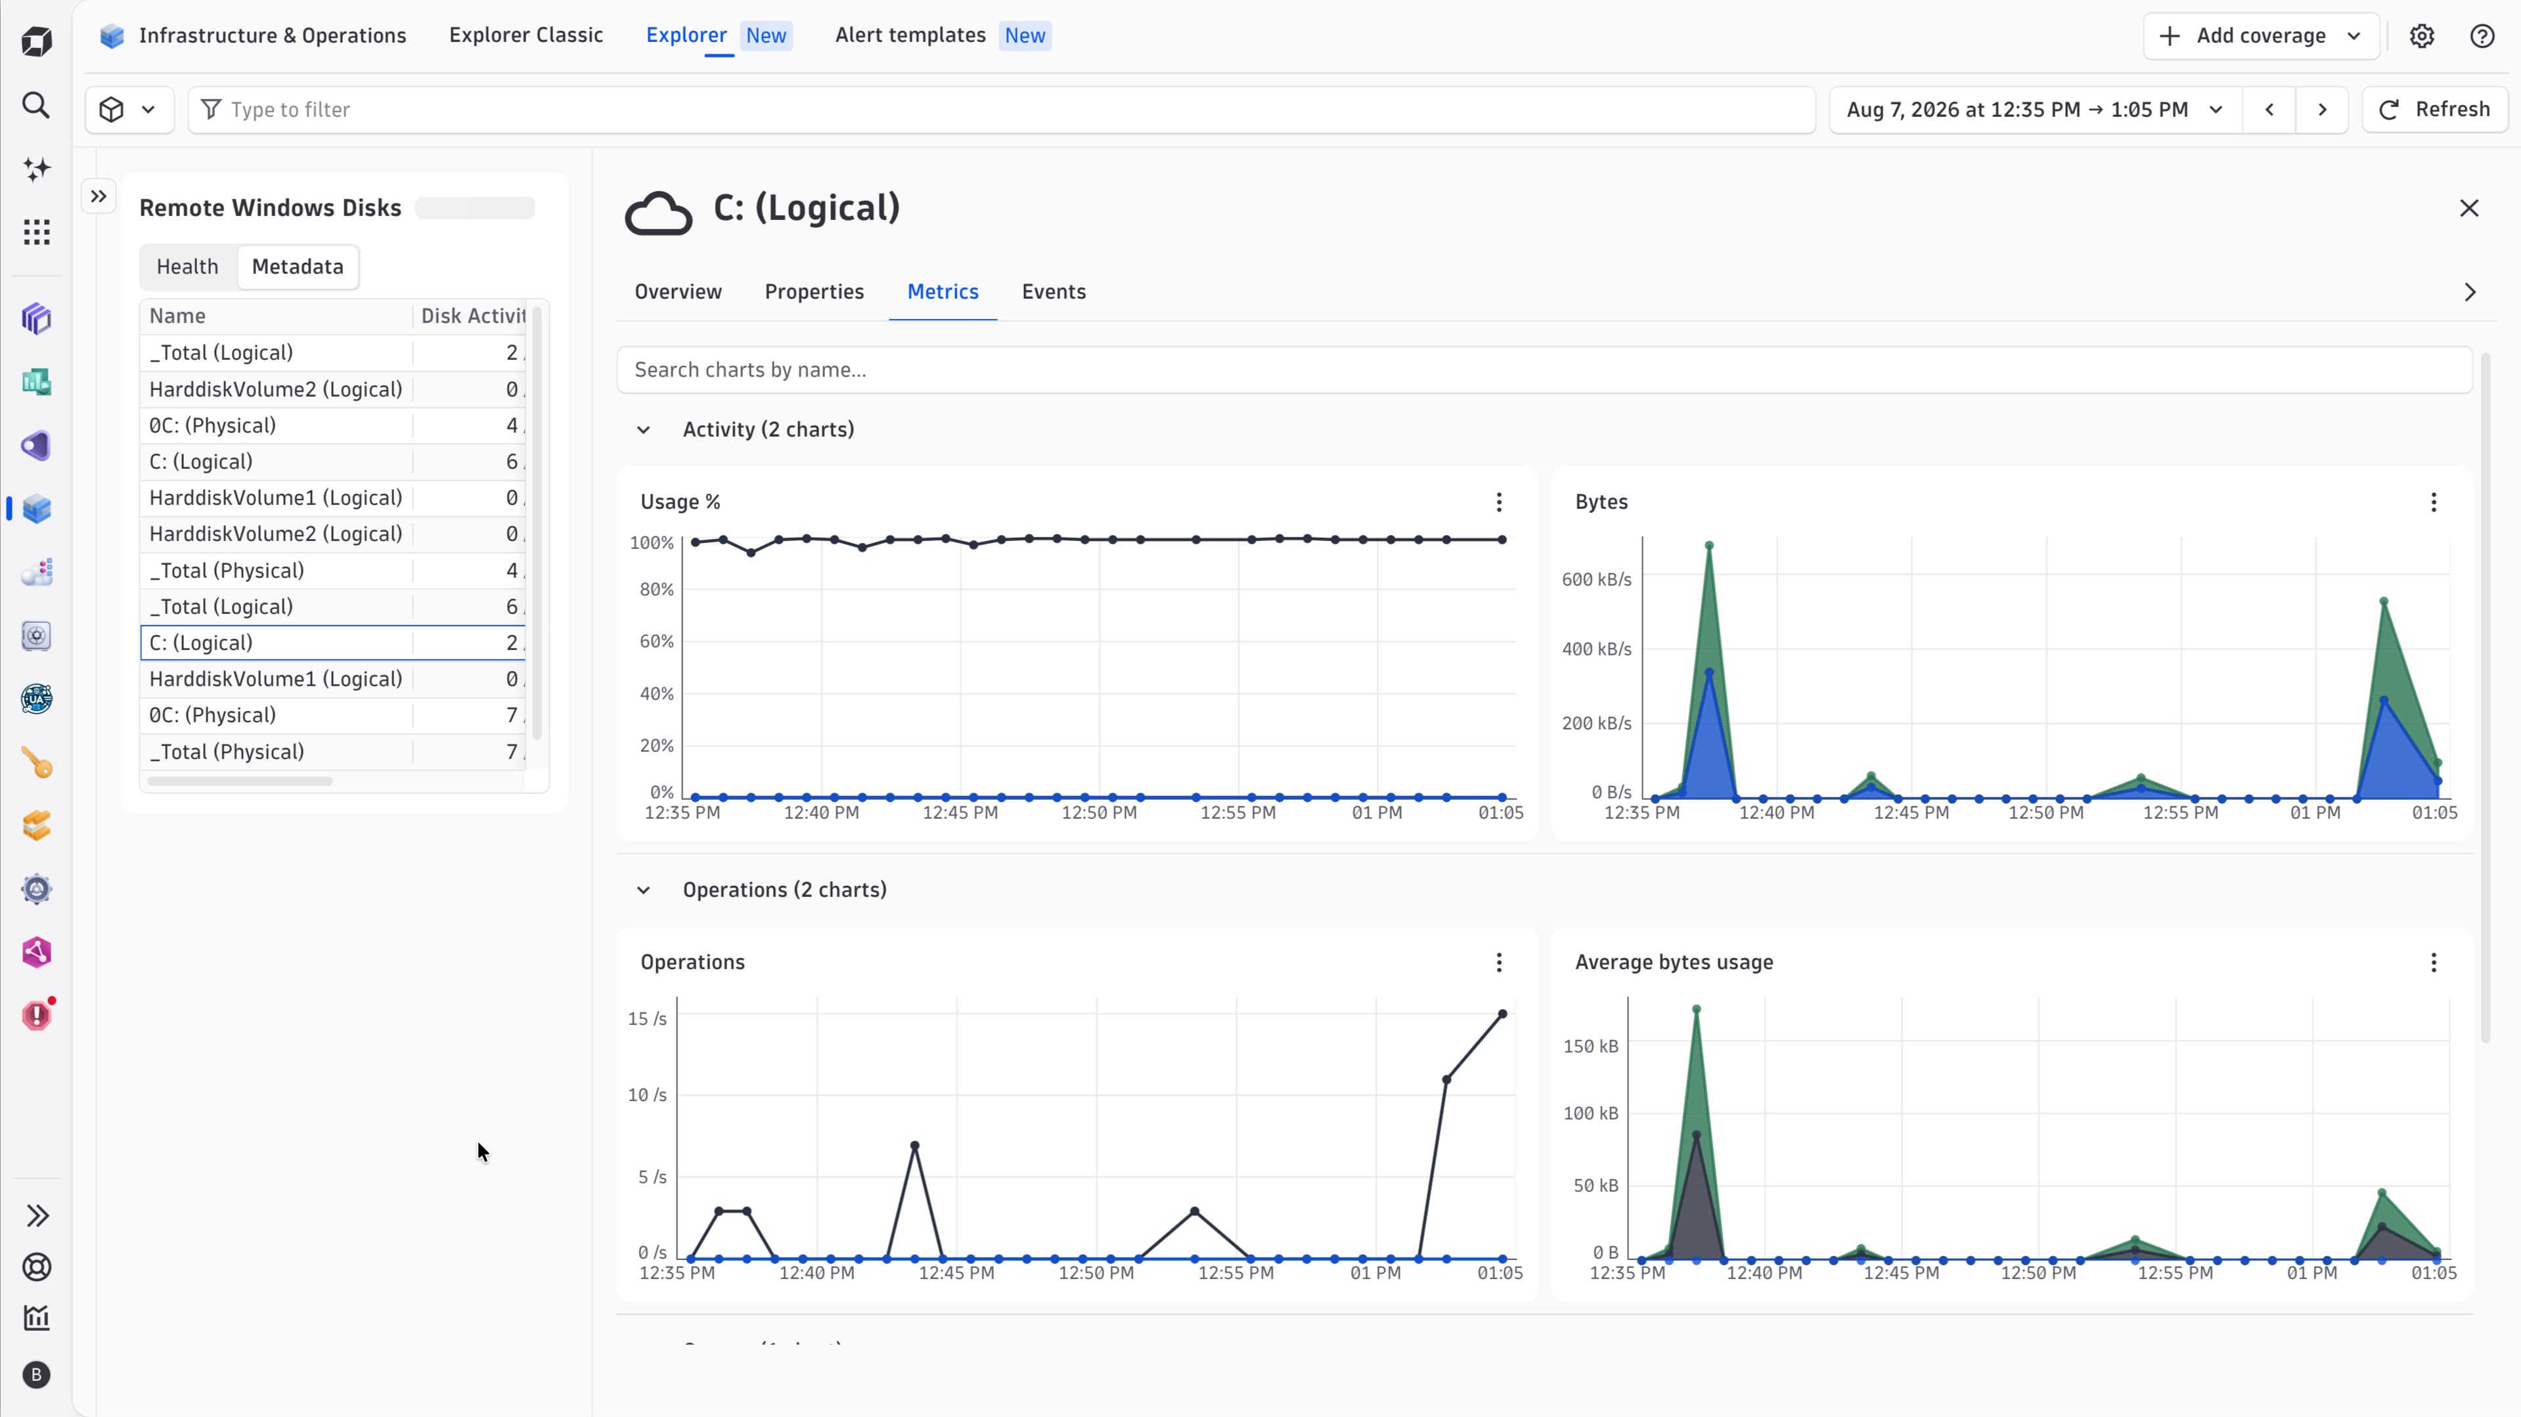This screenshot has height=1417, width=2521.
Task: Switch to the Metadata view toggle
Action: pyautogui.click(x=298, y=266)
